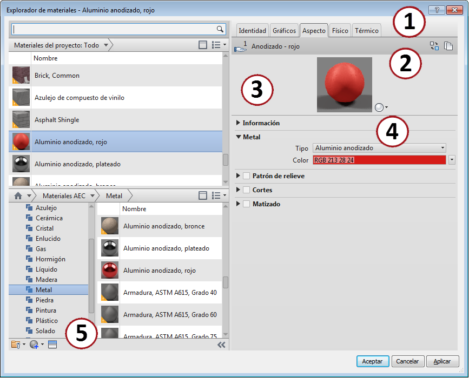469x378 pixels.
Task: Switch to the Identidad tab
Action: pos(252,30)
